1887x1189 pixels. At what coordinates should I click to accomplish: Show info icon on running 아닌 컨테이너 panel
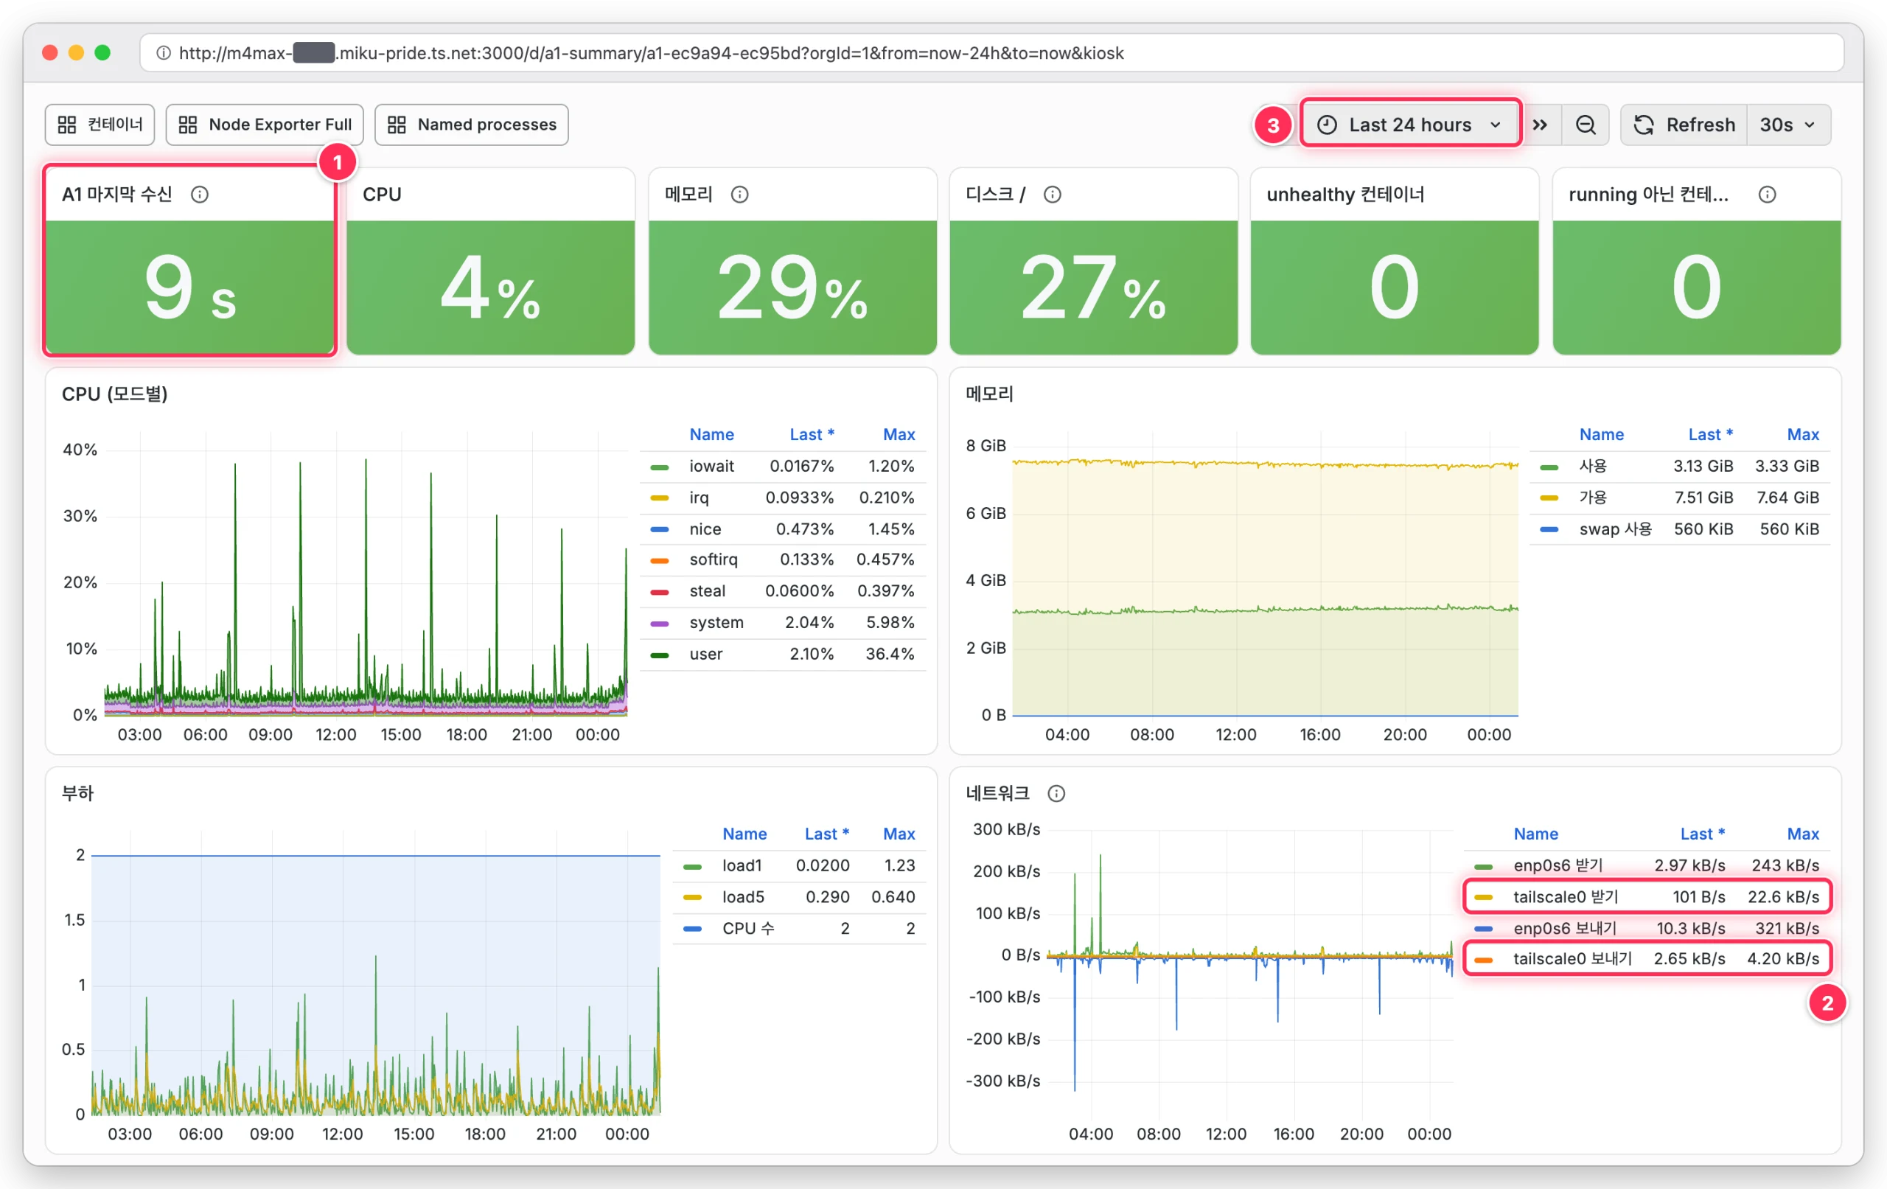point(1767,195)
